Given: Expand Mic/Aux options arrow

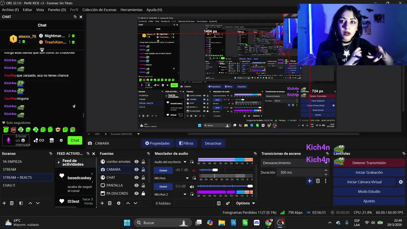Looking at the screenshot, I should coord(187,178).
